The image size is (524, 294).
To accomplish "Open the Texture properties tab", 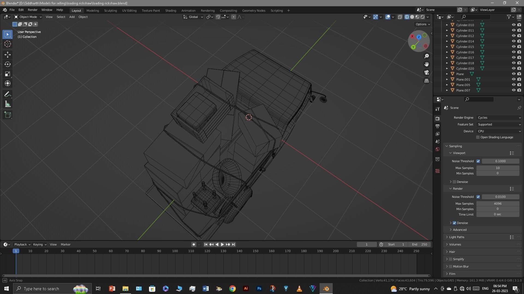I will [x=437, y=171].
